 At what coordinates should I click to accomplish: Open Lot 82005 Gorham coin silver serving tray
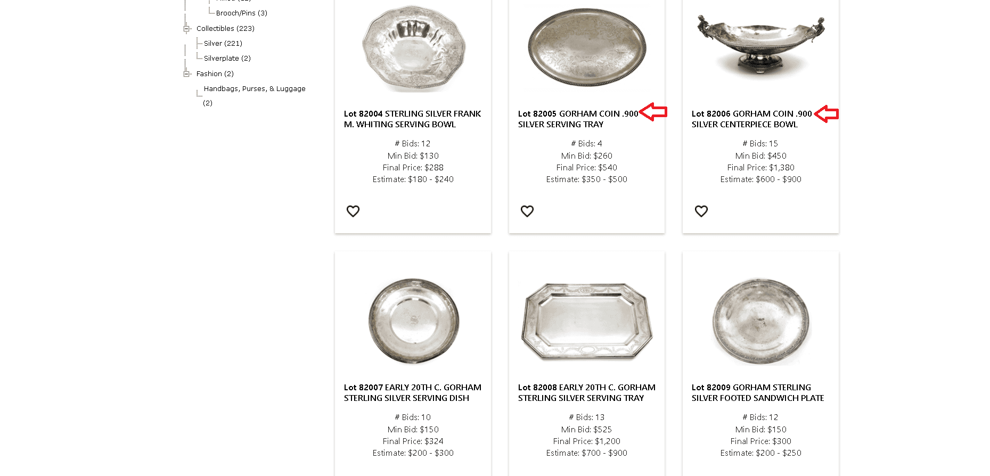tap(578, 118)
